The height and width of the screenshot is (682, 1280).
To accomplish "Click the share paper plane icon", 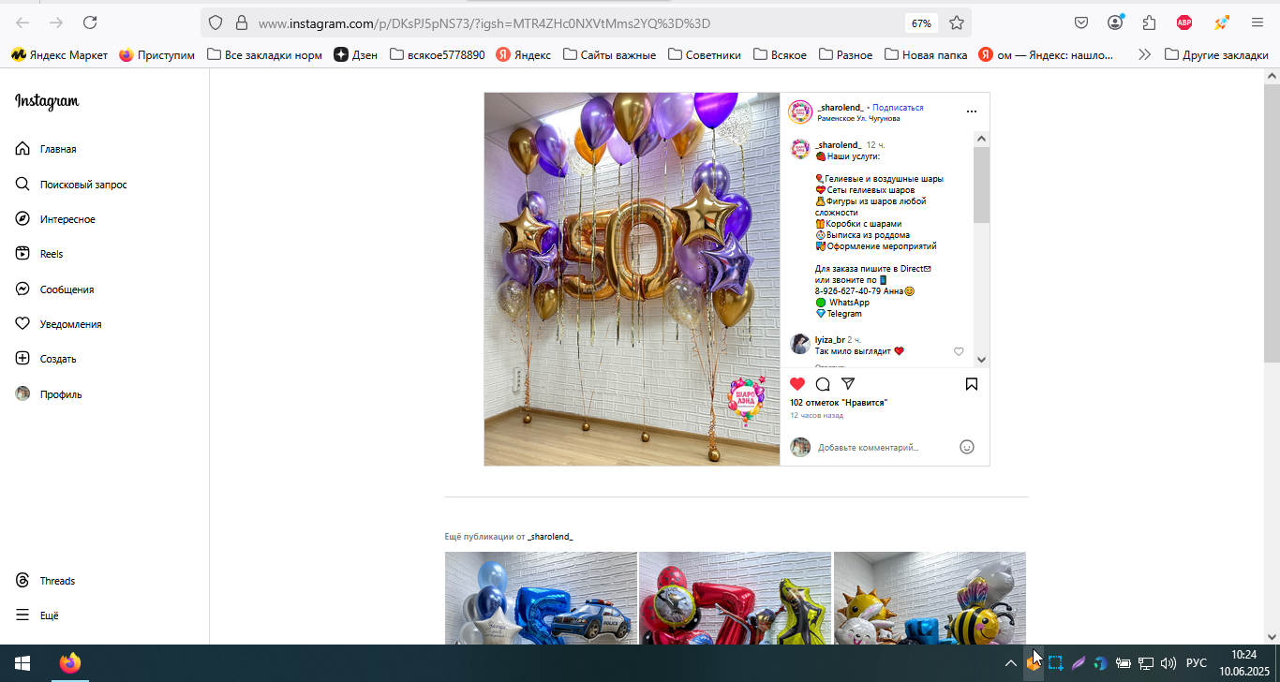I will (x=848, y=384).
